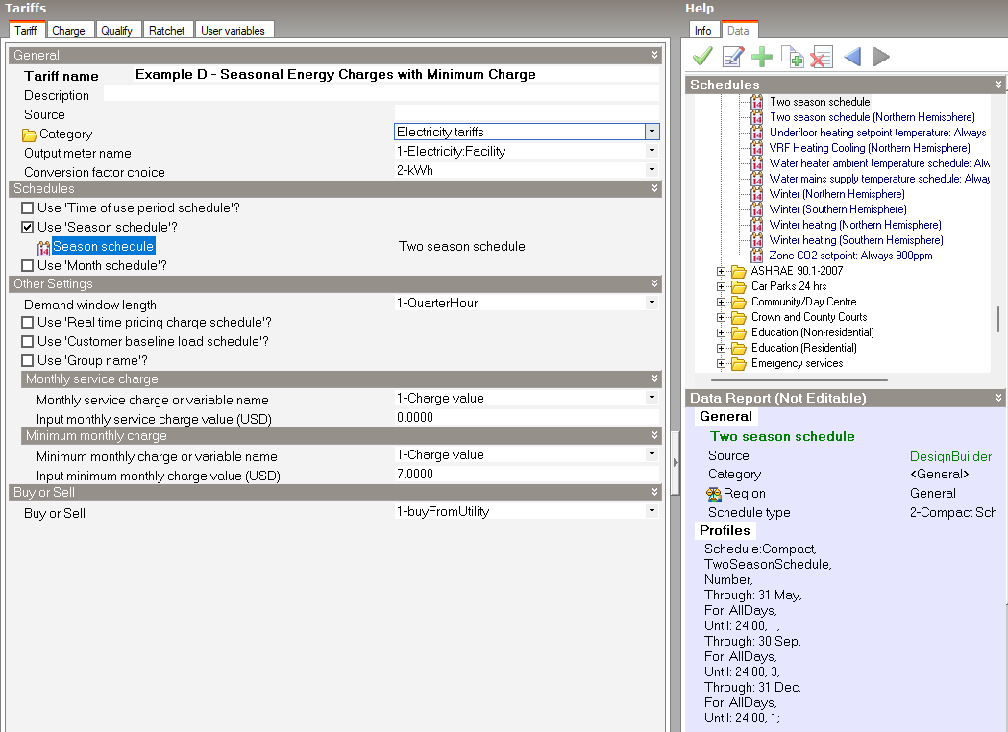Screen dimensions: 1008x732
Task: Open the Demand window length dropdown
Action: point(652,303)
